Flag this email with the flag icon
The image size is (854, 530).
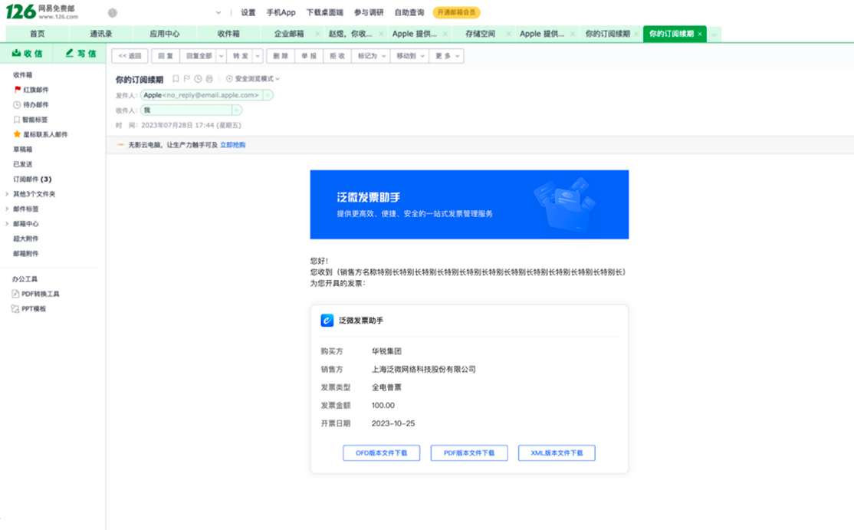(x=187, y=78)
